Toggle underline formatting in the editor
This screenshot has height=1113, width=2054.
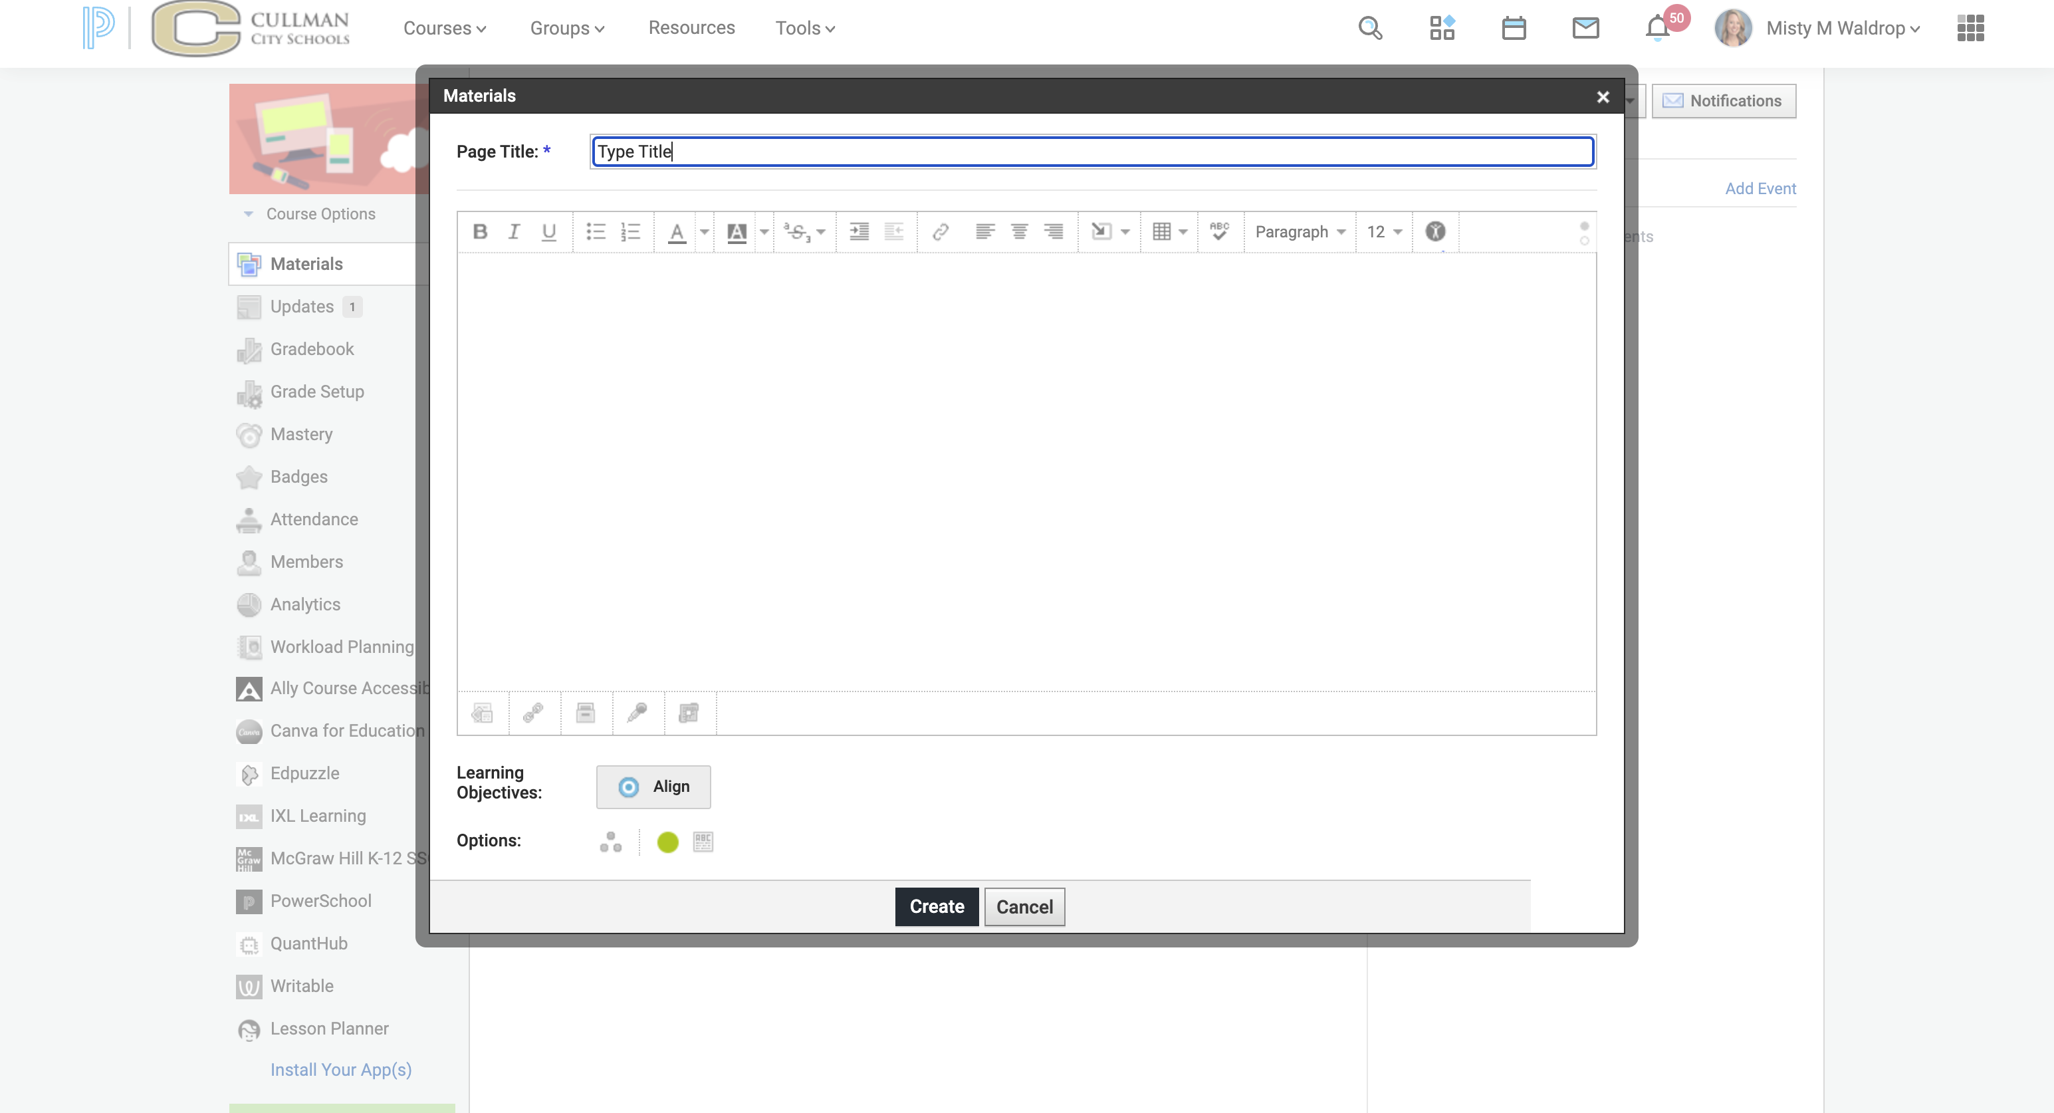pos(548,232)
